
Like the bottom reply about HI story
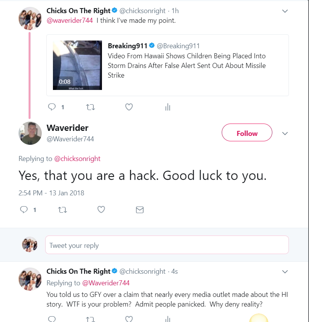(129, 319)
